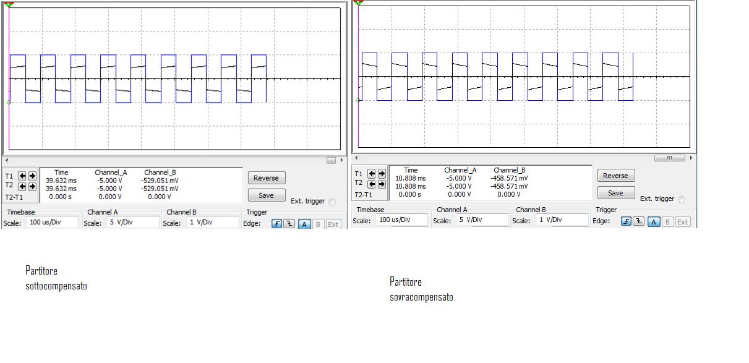The height and width of the screenshot is (363, 749).
Task: Move T1 cursor right on left oscilloscope
Action: pos(32,176)
